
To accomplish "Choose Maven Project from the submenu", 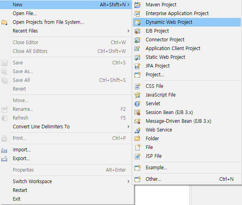I will (x=187, y=5).
